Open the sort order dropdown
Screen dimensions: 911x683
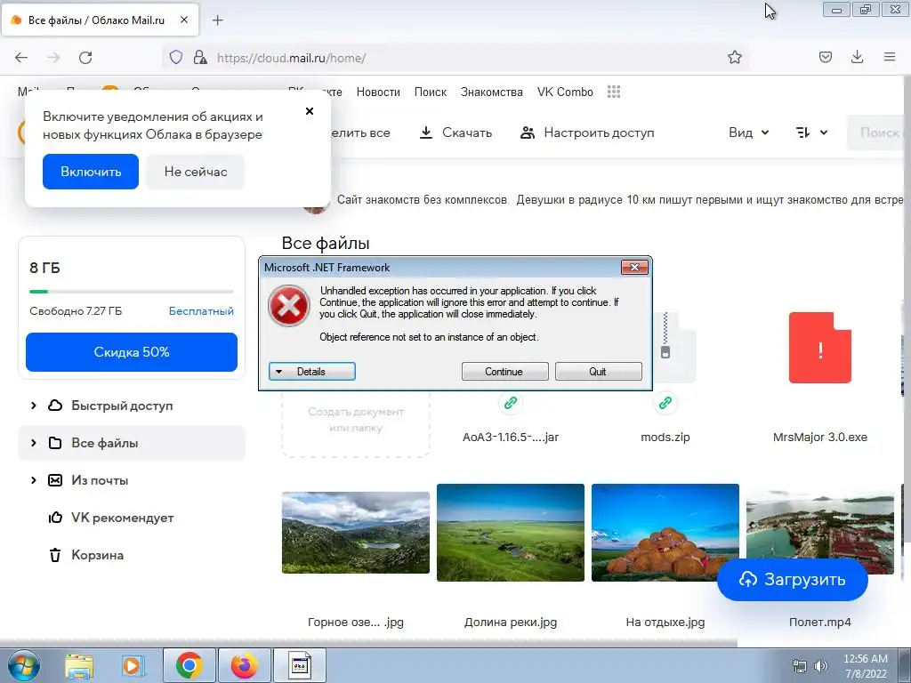coord(811,133)
